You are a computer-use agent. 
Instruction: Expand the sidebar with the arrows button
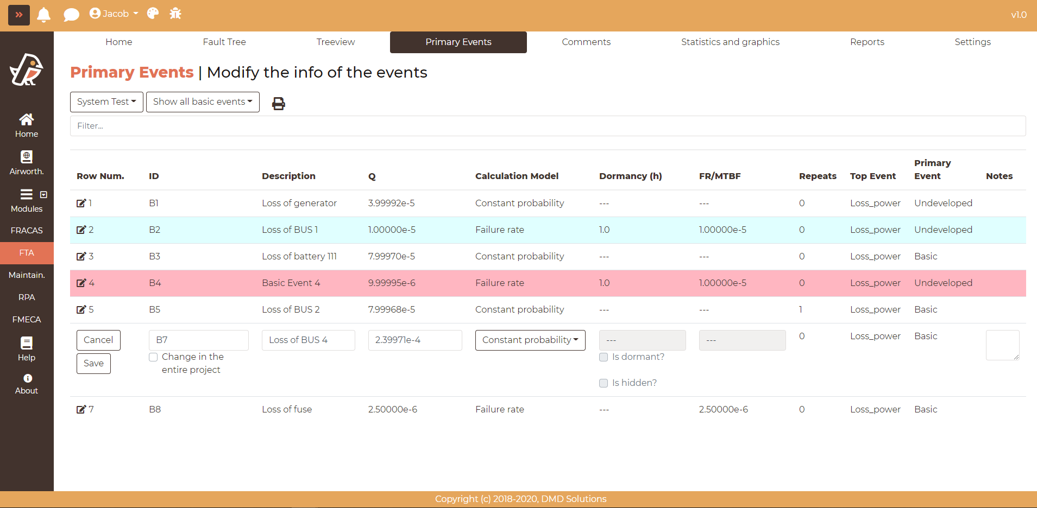coord(19,15)
